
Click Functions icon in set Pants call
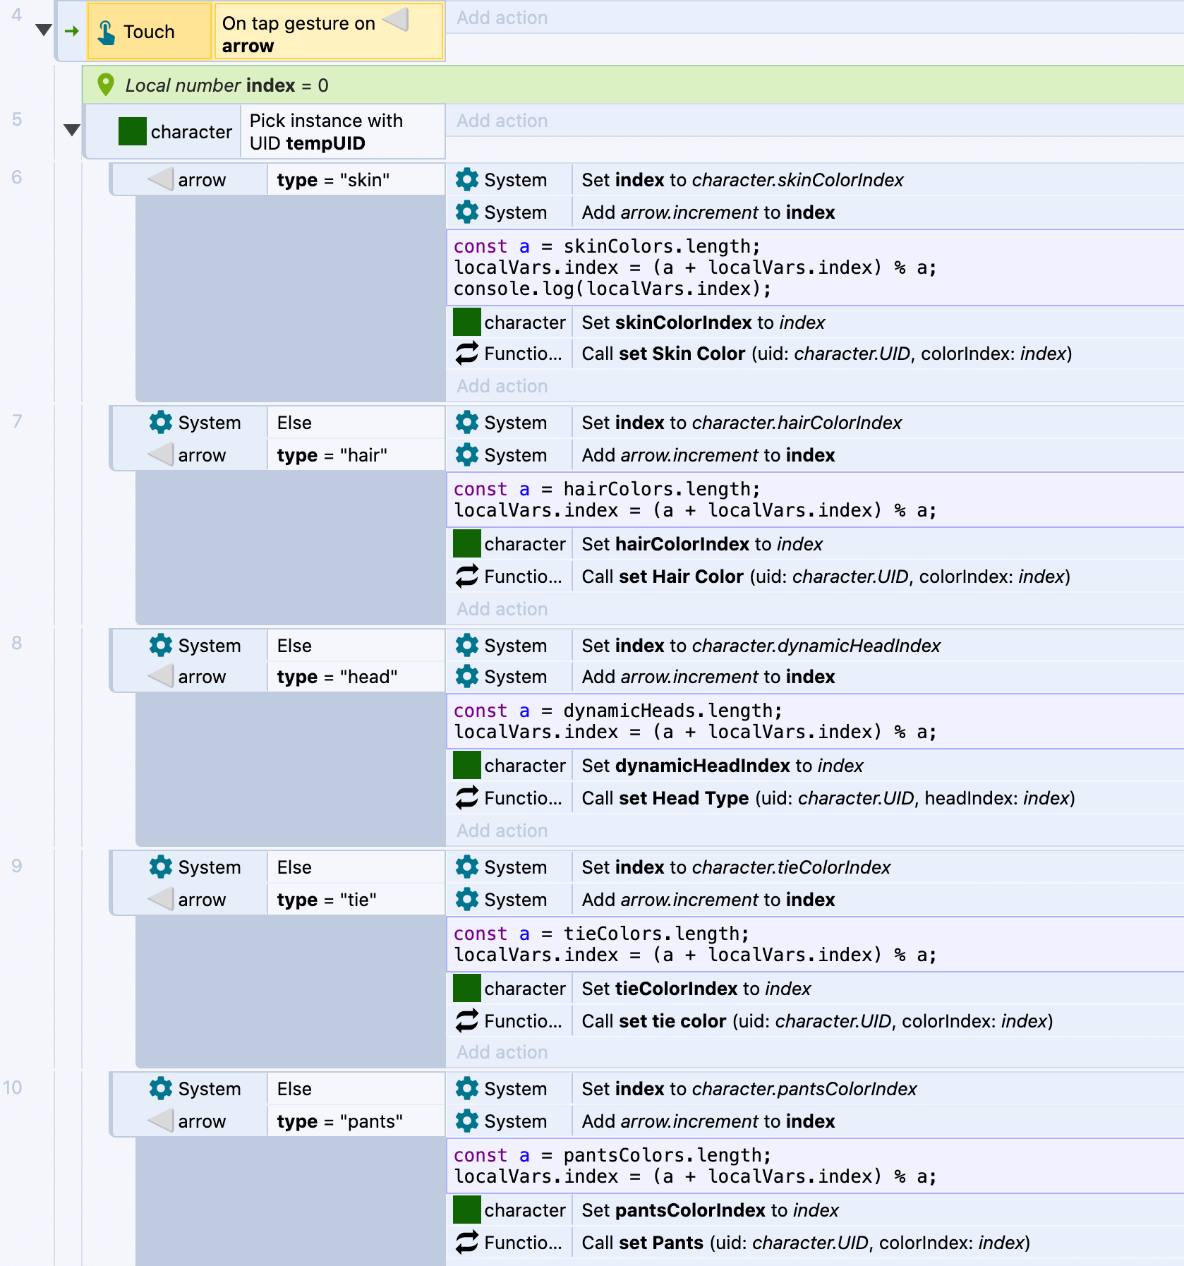point(467,1242)
